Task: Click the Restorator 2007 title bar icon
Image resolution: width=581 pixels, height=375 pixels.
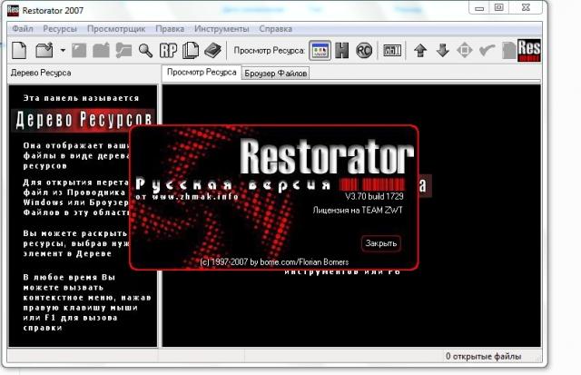Action: pos(13,10)
